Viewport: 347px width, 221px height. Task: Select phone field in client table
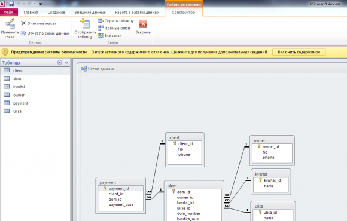click(x=184, y=155)
